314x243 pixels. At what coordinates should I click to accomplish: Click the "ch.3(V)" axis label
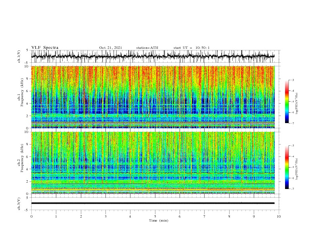19,204
